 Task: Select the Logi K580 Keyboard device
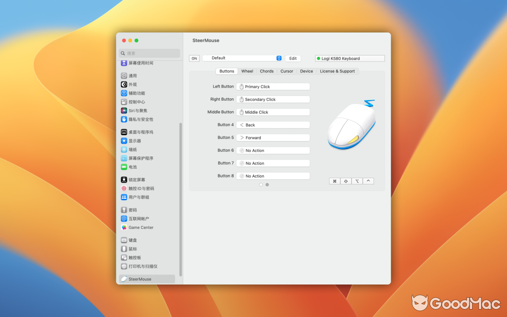point(349,58)
